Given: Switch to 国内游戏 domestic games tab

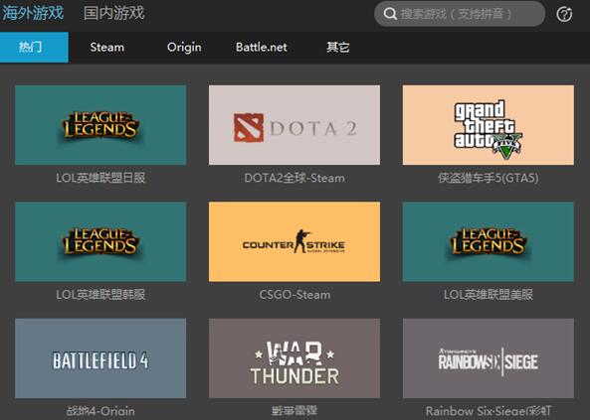Looking at the screenshot, I should [113, 13].
